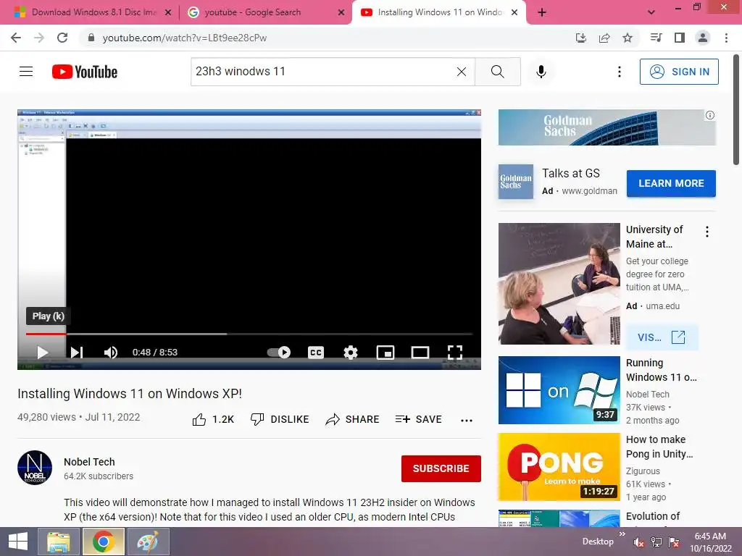This screenshot has width=742, height=556.
Task: Close the Download Windows 8.1 tab
Action: (168, 12)
